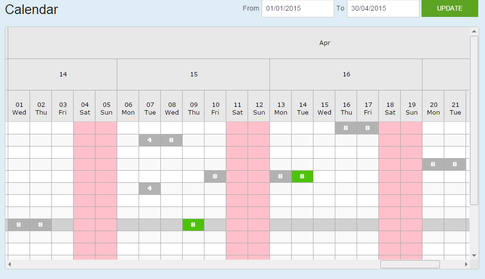Open the gray 8 entry on Mon 20
Screen dimensions: 485x279
433,164
